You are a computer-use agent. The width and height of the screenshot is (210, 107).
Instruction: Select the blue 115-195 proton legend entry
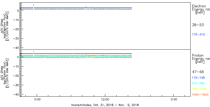(198, 78)
